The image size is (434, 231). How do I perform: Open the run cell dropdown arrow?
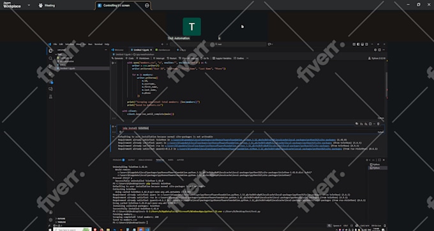pos(116,63)
